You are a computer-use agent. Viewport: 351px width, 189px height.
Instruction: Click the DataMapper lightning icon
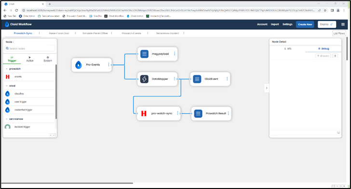(x=144, y=79)
